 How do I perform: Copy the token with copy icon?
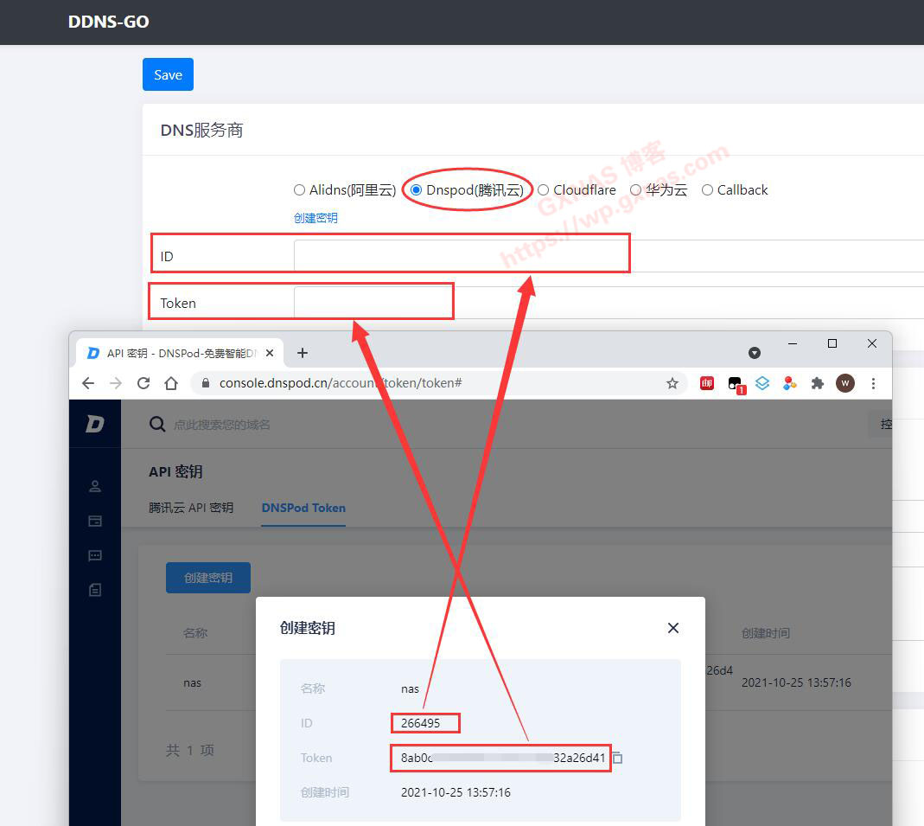(x=617, y=758)
